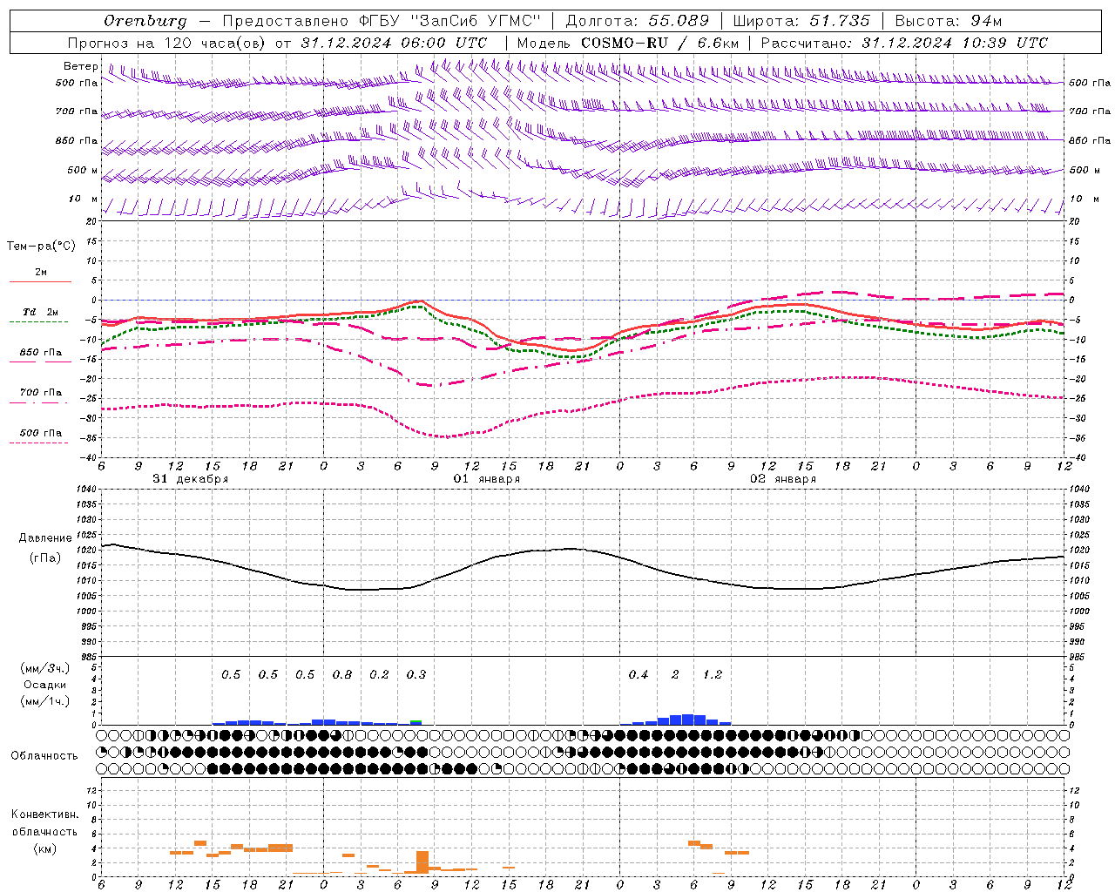Click the 31 декабря date label
The image size is (1115, 892).
coord(191,479)
